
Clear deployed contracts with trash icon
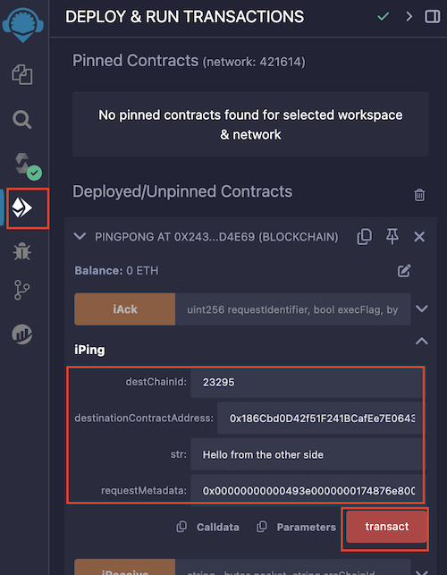[419, 195]
